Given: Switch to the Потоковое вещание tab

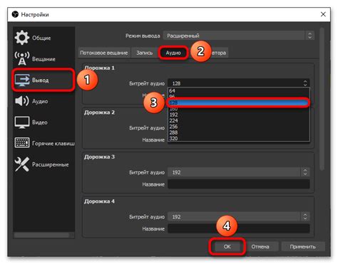Looking at the screenshot, I should click(104, 53).
